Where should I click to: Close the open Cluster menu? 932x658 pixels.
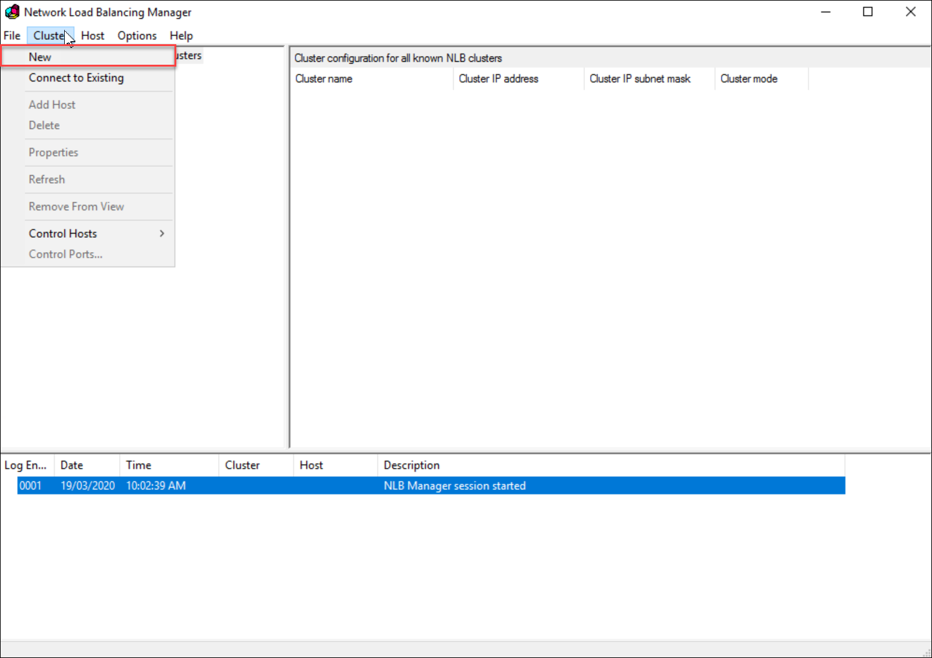50,35
